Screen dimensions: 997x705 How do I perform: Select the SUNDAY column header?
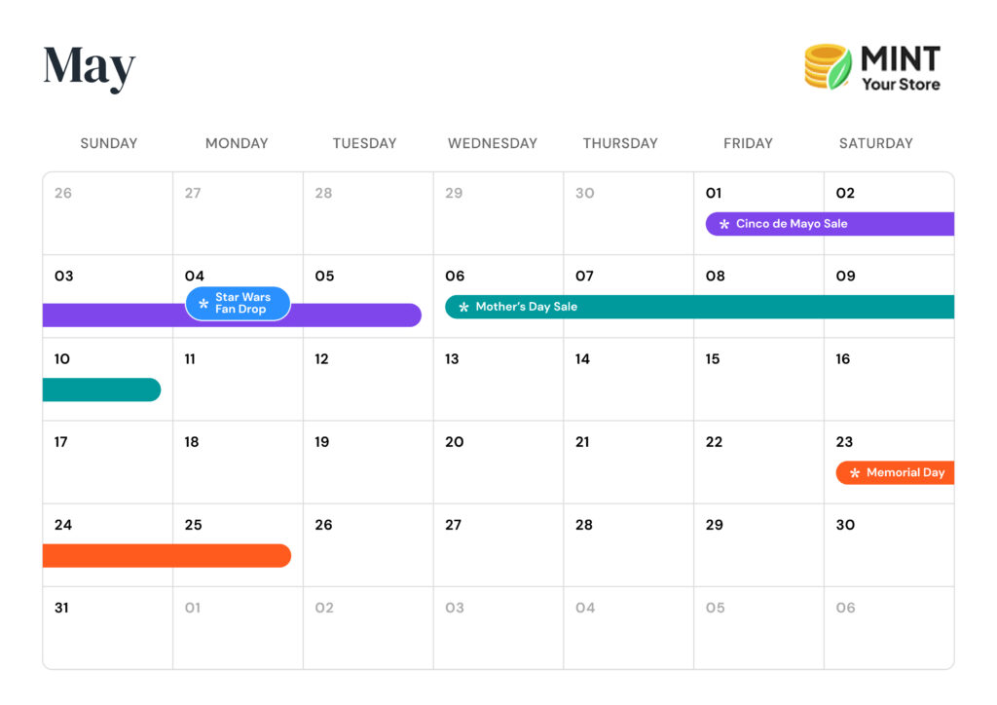tap(108, 143)
